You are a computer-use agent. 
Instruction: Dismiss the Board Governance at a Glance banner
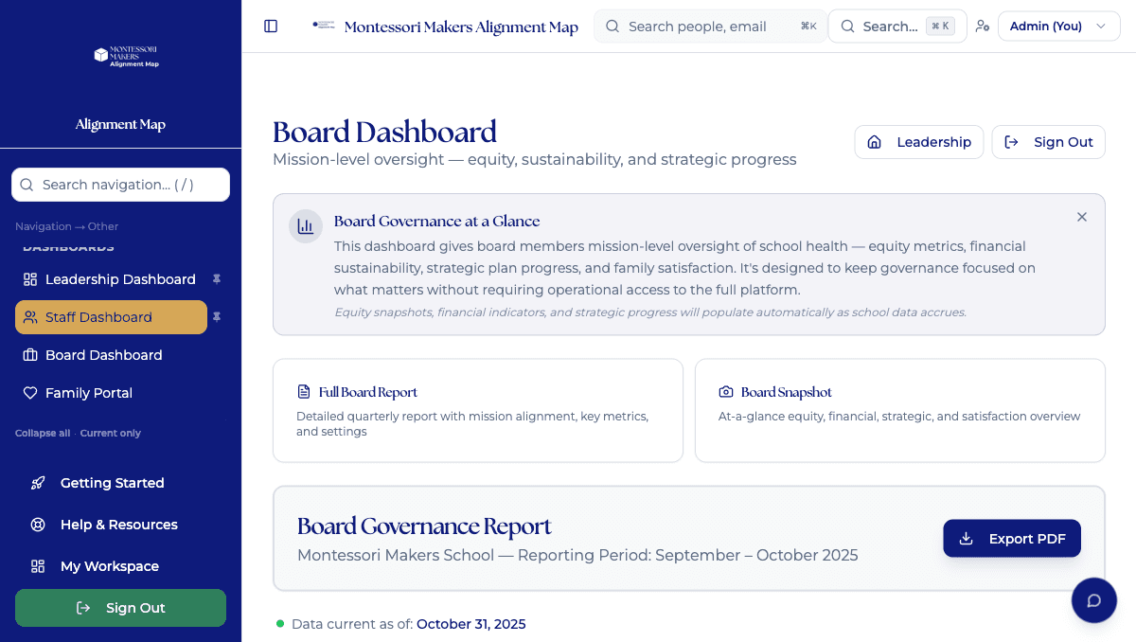[x=1082, y=217]
